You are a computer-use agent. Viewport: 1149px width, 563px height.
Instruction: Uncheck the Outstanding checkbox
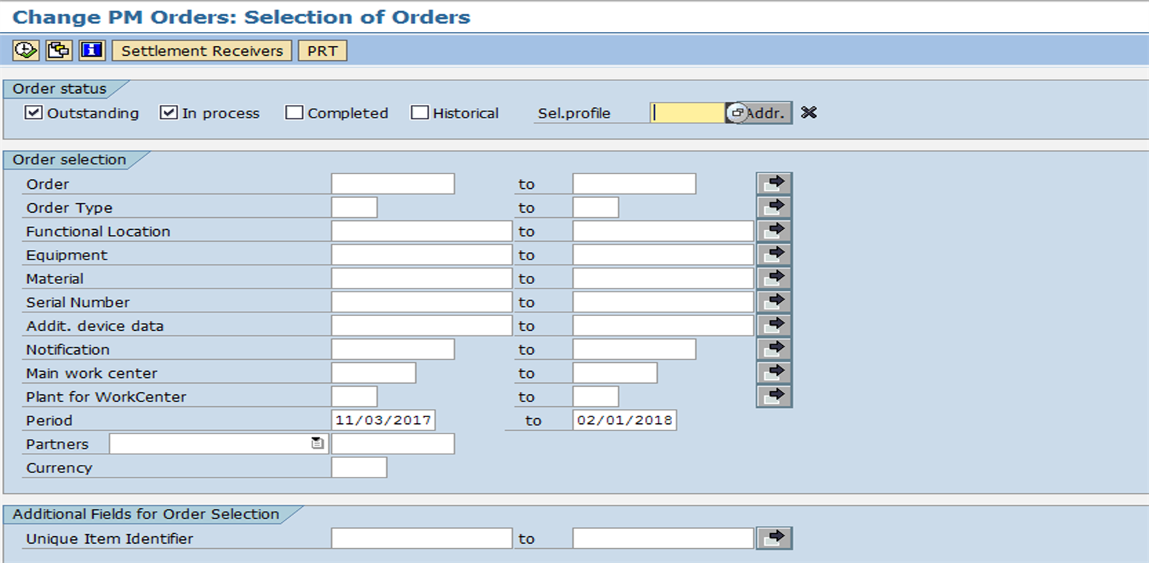point(33,113)
